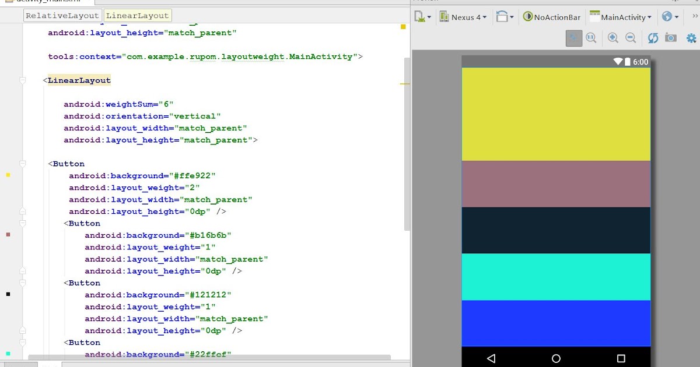
Task: Click the pink #b16b6b gutter color swatch
Action: (x=8, y=235)
